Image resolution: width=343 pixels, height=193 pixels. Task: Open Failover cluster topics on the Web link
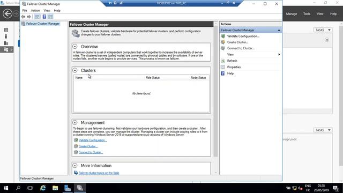[x=99, y=173]
